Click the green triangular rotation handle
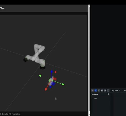Viewport: 126px width, 116px height. (40, 76)
